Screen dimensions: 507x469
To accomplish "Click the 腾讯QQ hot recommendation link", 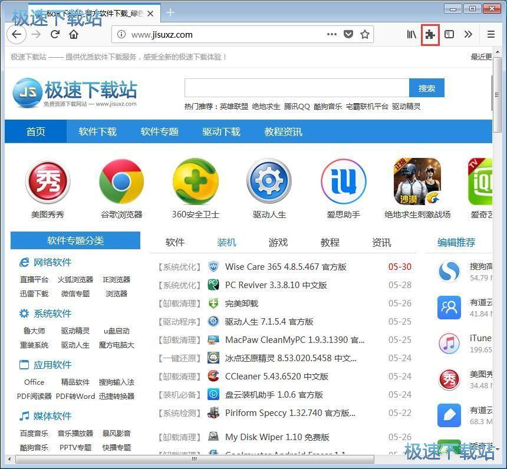I will click(x=297, y=106).
